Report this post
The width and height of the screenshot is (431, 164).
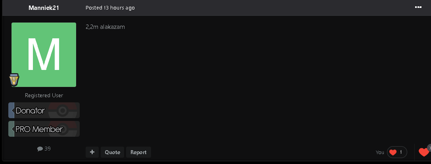coord(138,152)
